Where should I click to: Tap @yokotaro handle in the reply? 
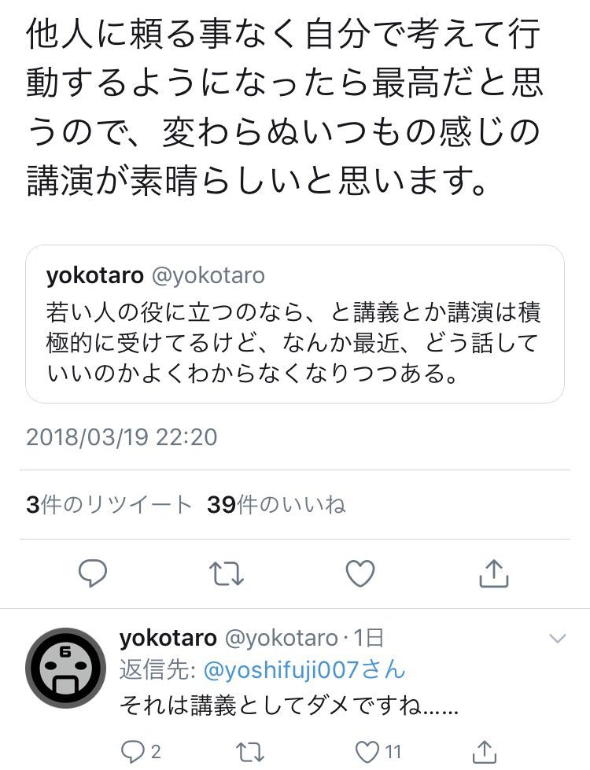click(281, 638)
